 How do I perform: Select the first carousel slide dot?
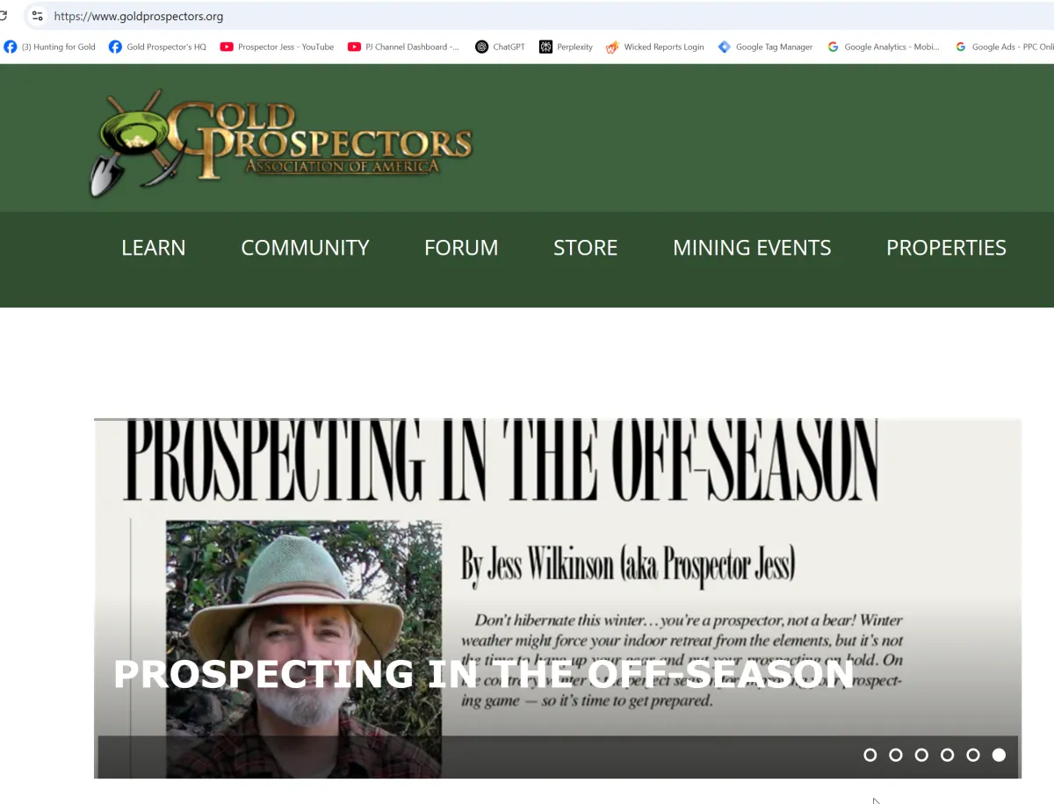870,755
